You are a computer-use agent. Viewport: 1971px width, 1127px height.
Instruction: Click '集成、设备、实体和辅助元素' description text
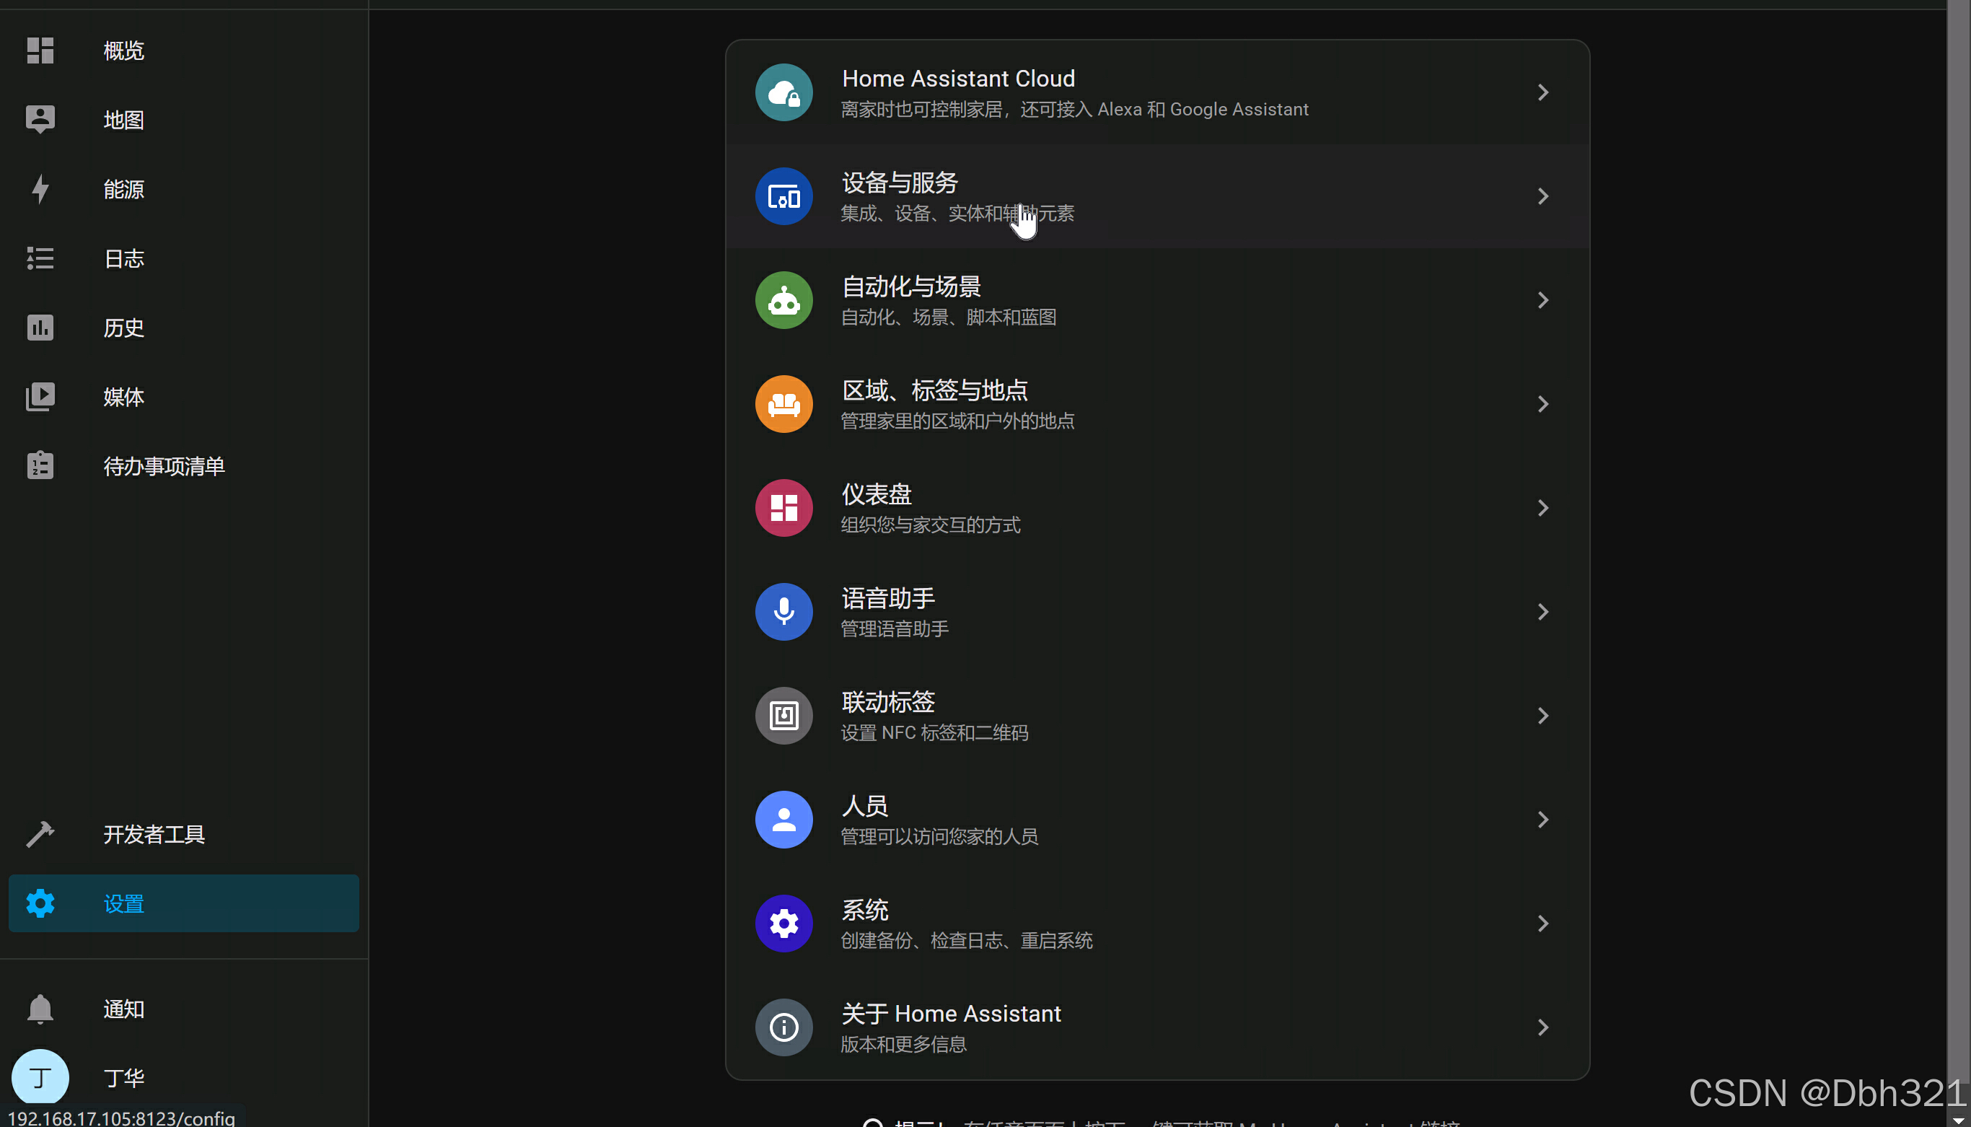coord(957,214)
